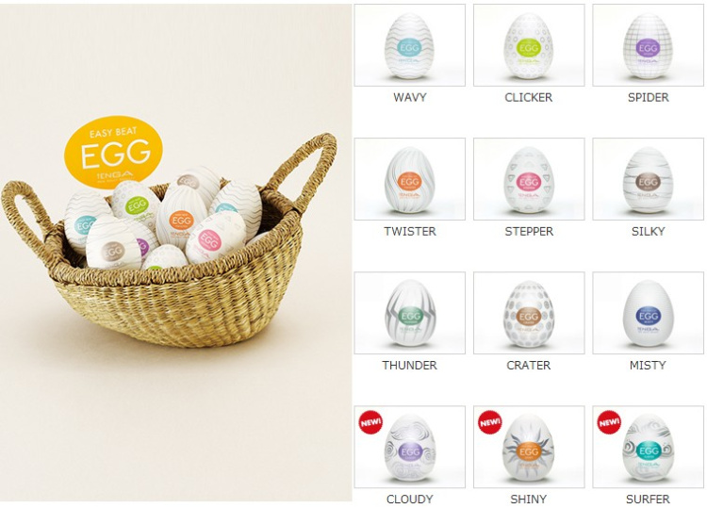Viewport: 707px width, 508px height.
Task: Click the red NEW badge on SURFER
Action: tap(609, 422)
